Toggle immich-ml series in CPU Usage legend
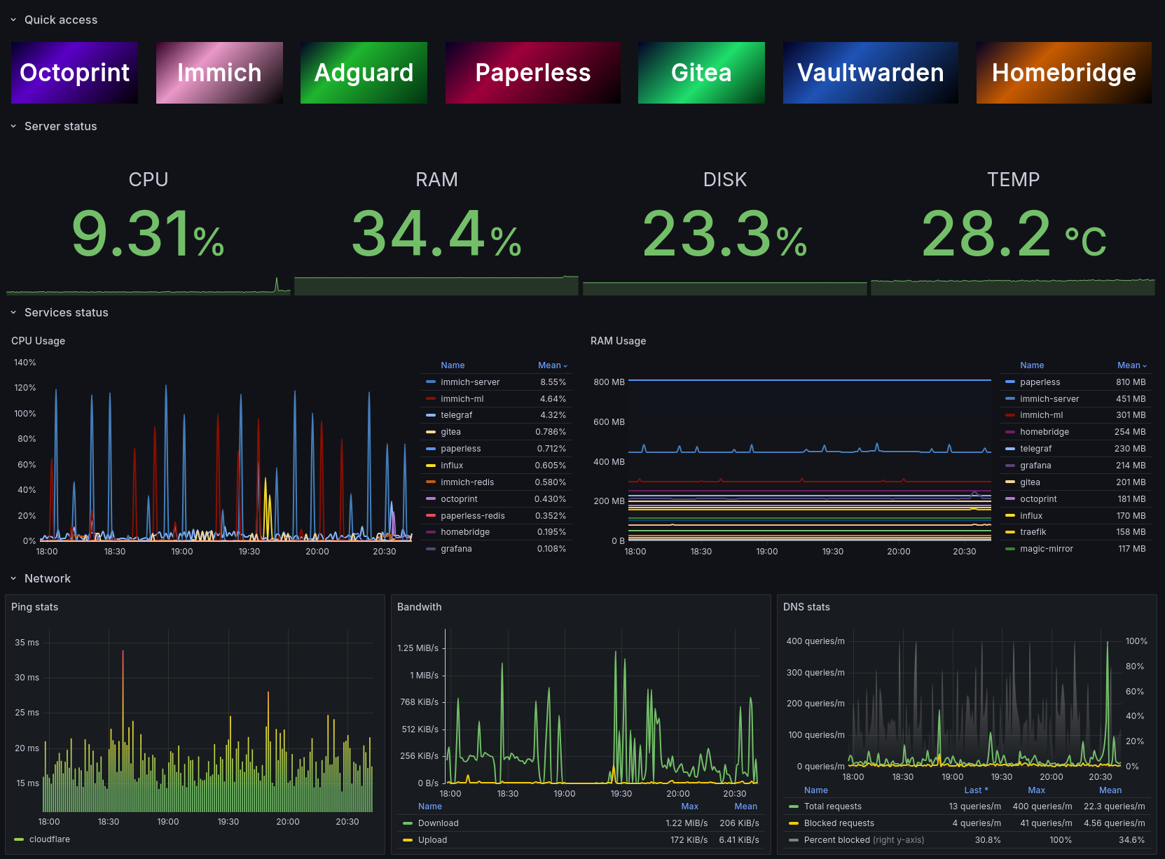 462,399
